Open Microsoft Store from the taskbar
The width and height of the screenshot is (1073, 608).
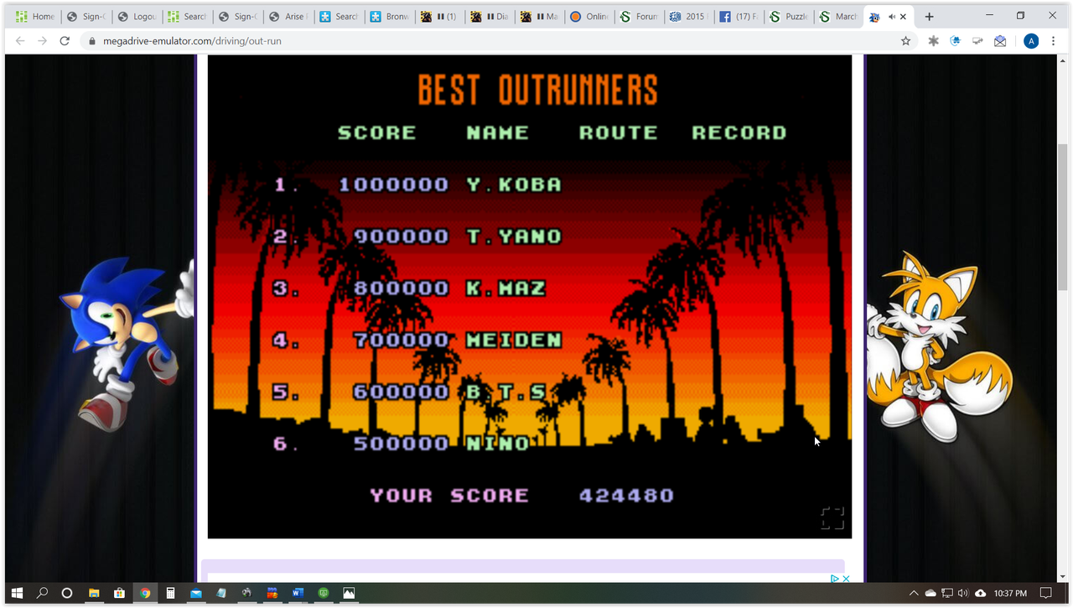tap(119, 593)
